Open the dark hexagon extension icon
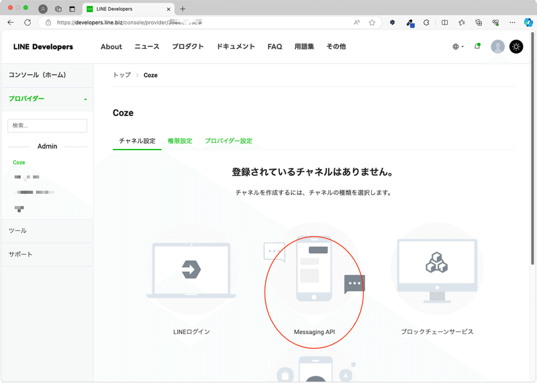This screenshot has width=537, height=383. (x=393, y=23)
